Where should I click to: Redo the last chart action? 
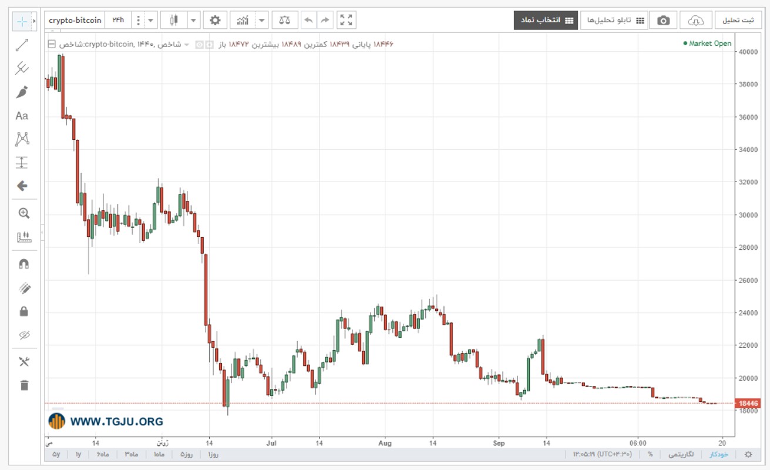(324, 21)
